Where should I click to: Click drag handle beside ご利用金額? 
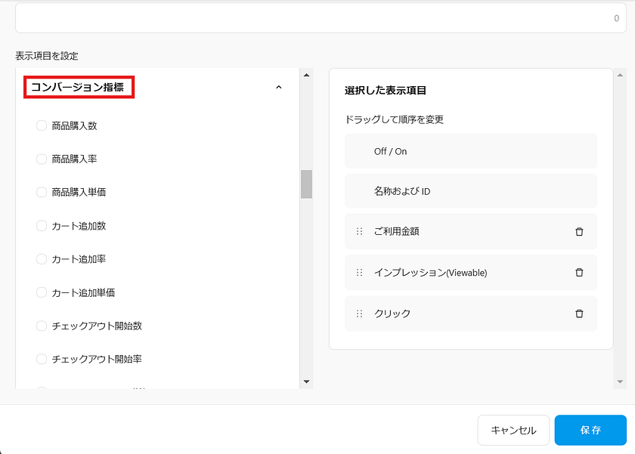pos(360,232)
